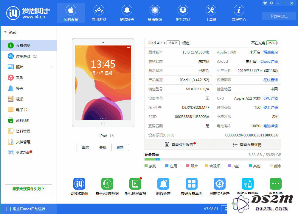Click the yellow 音视频 legend swatch

tap(207, 166)
